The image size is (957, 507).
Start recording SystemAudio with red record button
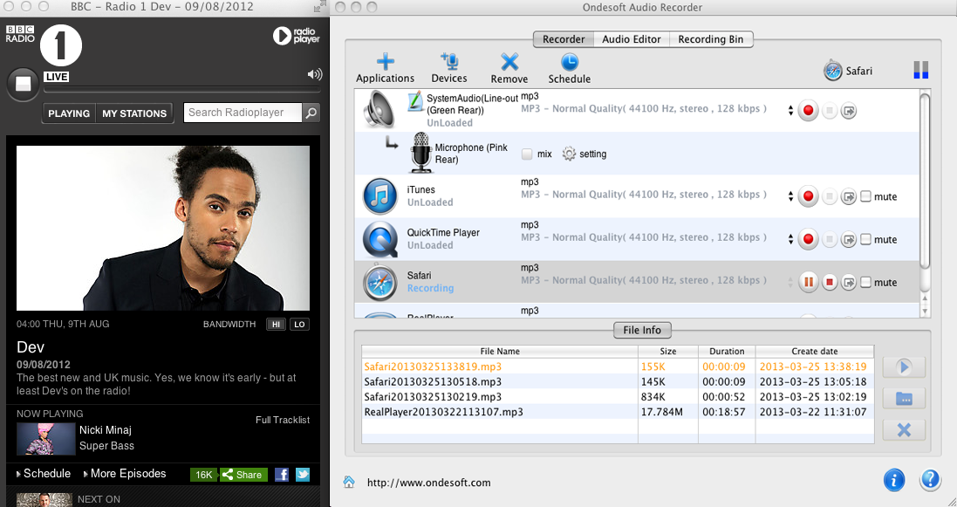tap(808, 111)
